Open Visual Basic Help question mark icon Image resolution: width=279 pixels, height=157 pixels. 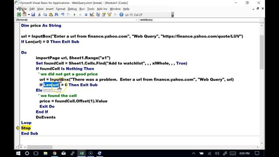(x=121, y=14)
